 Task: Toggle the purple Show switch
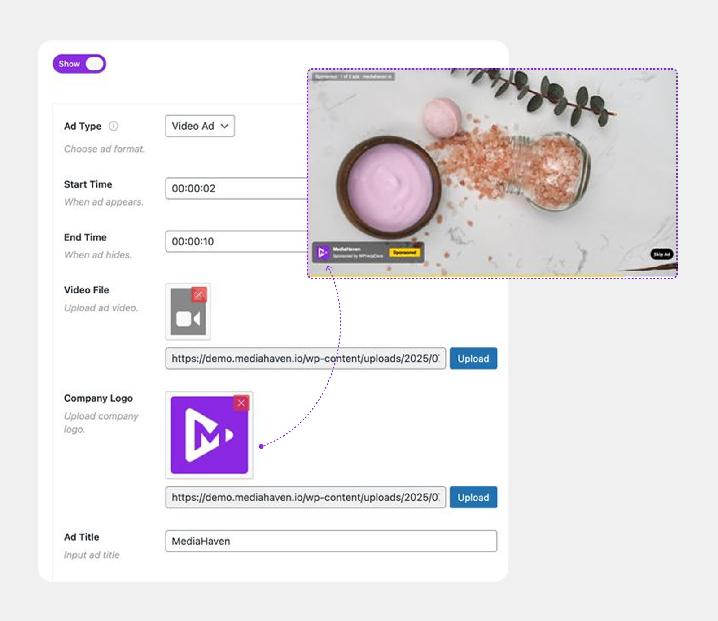pyautogui.click(x=79, y=64)
